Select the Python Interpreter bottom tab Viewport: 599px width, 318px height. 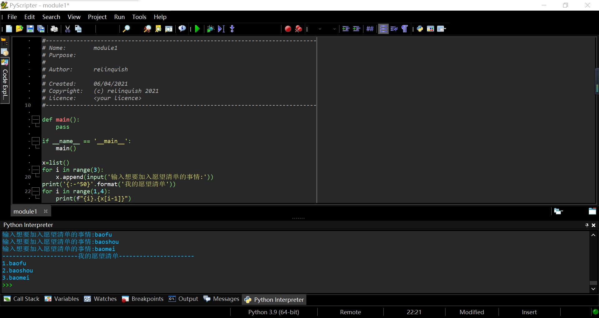(274, 300)
